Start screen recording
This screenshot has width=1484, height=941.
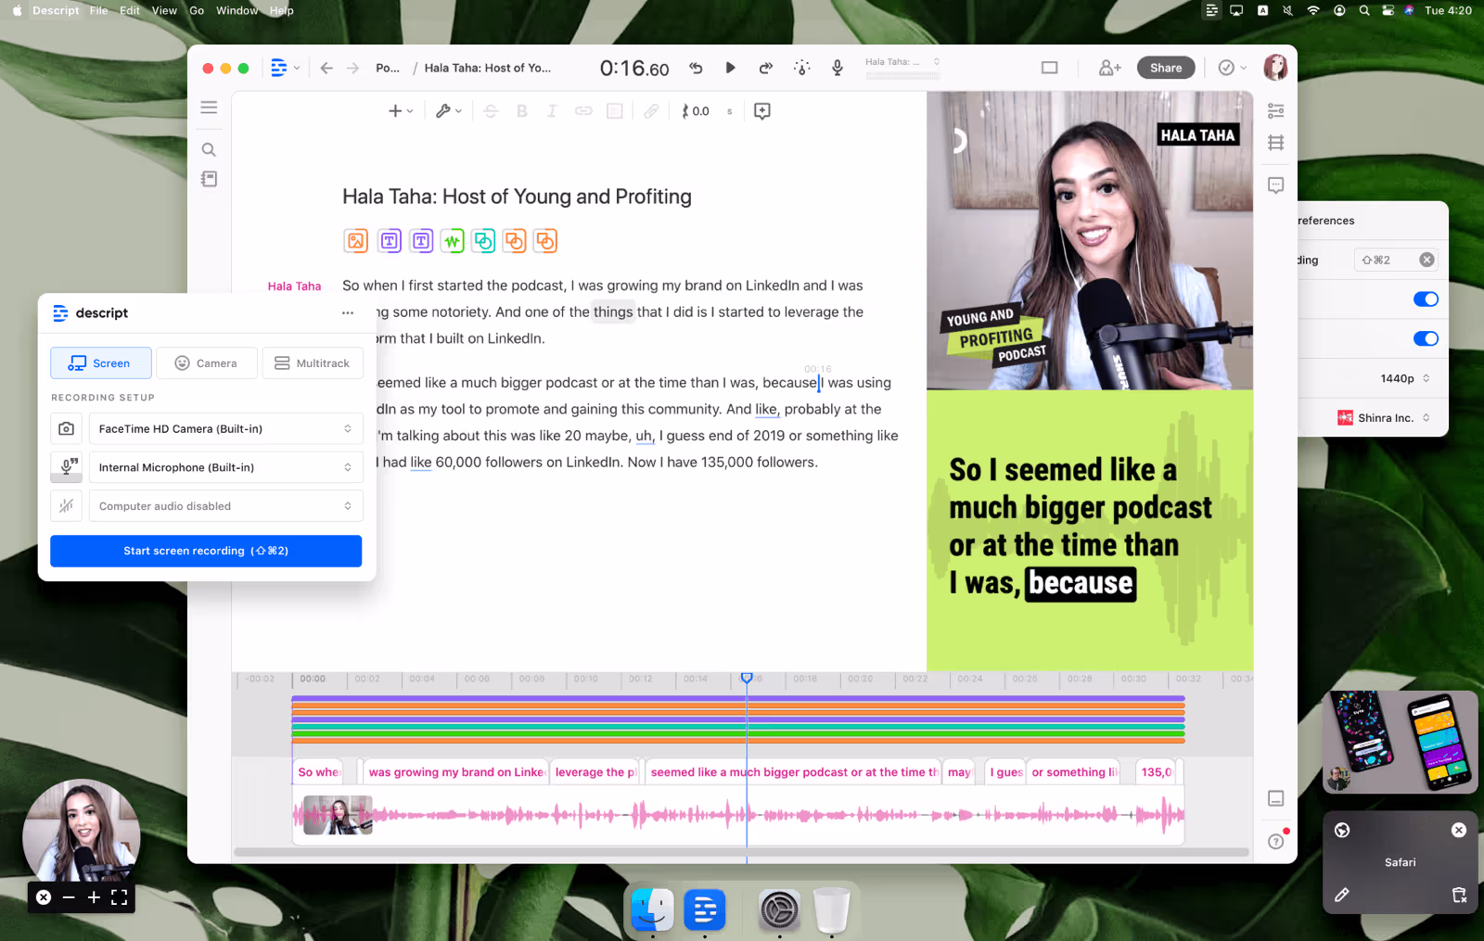[206, 551]
